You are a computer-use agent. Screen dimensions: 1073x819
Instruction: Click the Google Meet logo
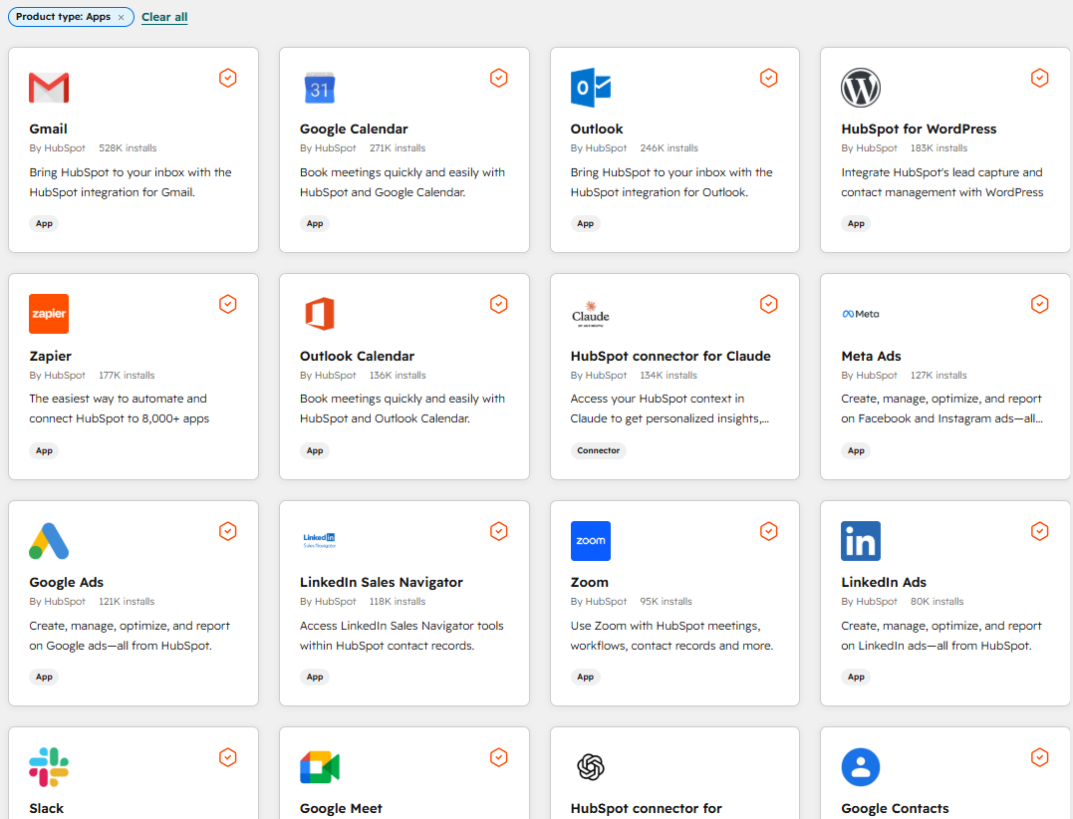click(x=320, y=767)
